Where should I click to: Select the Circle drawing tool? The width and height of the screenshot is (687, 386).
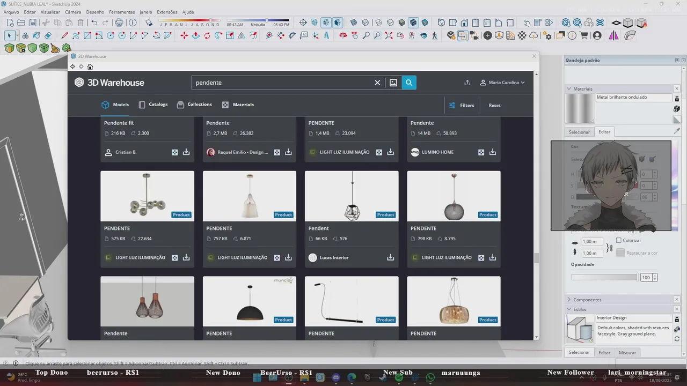coord(111,35)
